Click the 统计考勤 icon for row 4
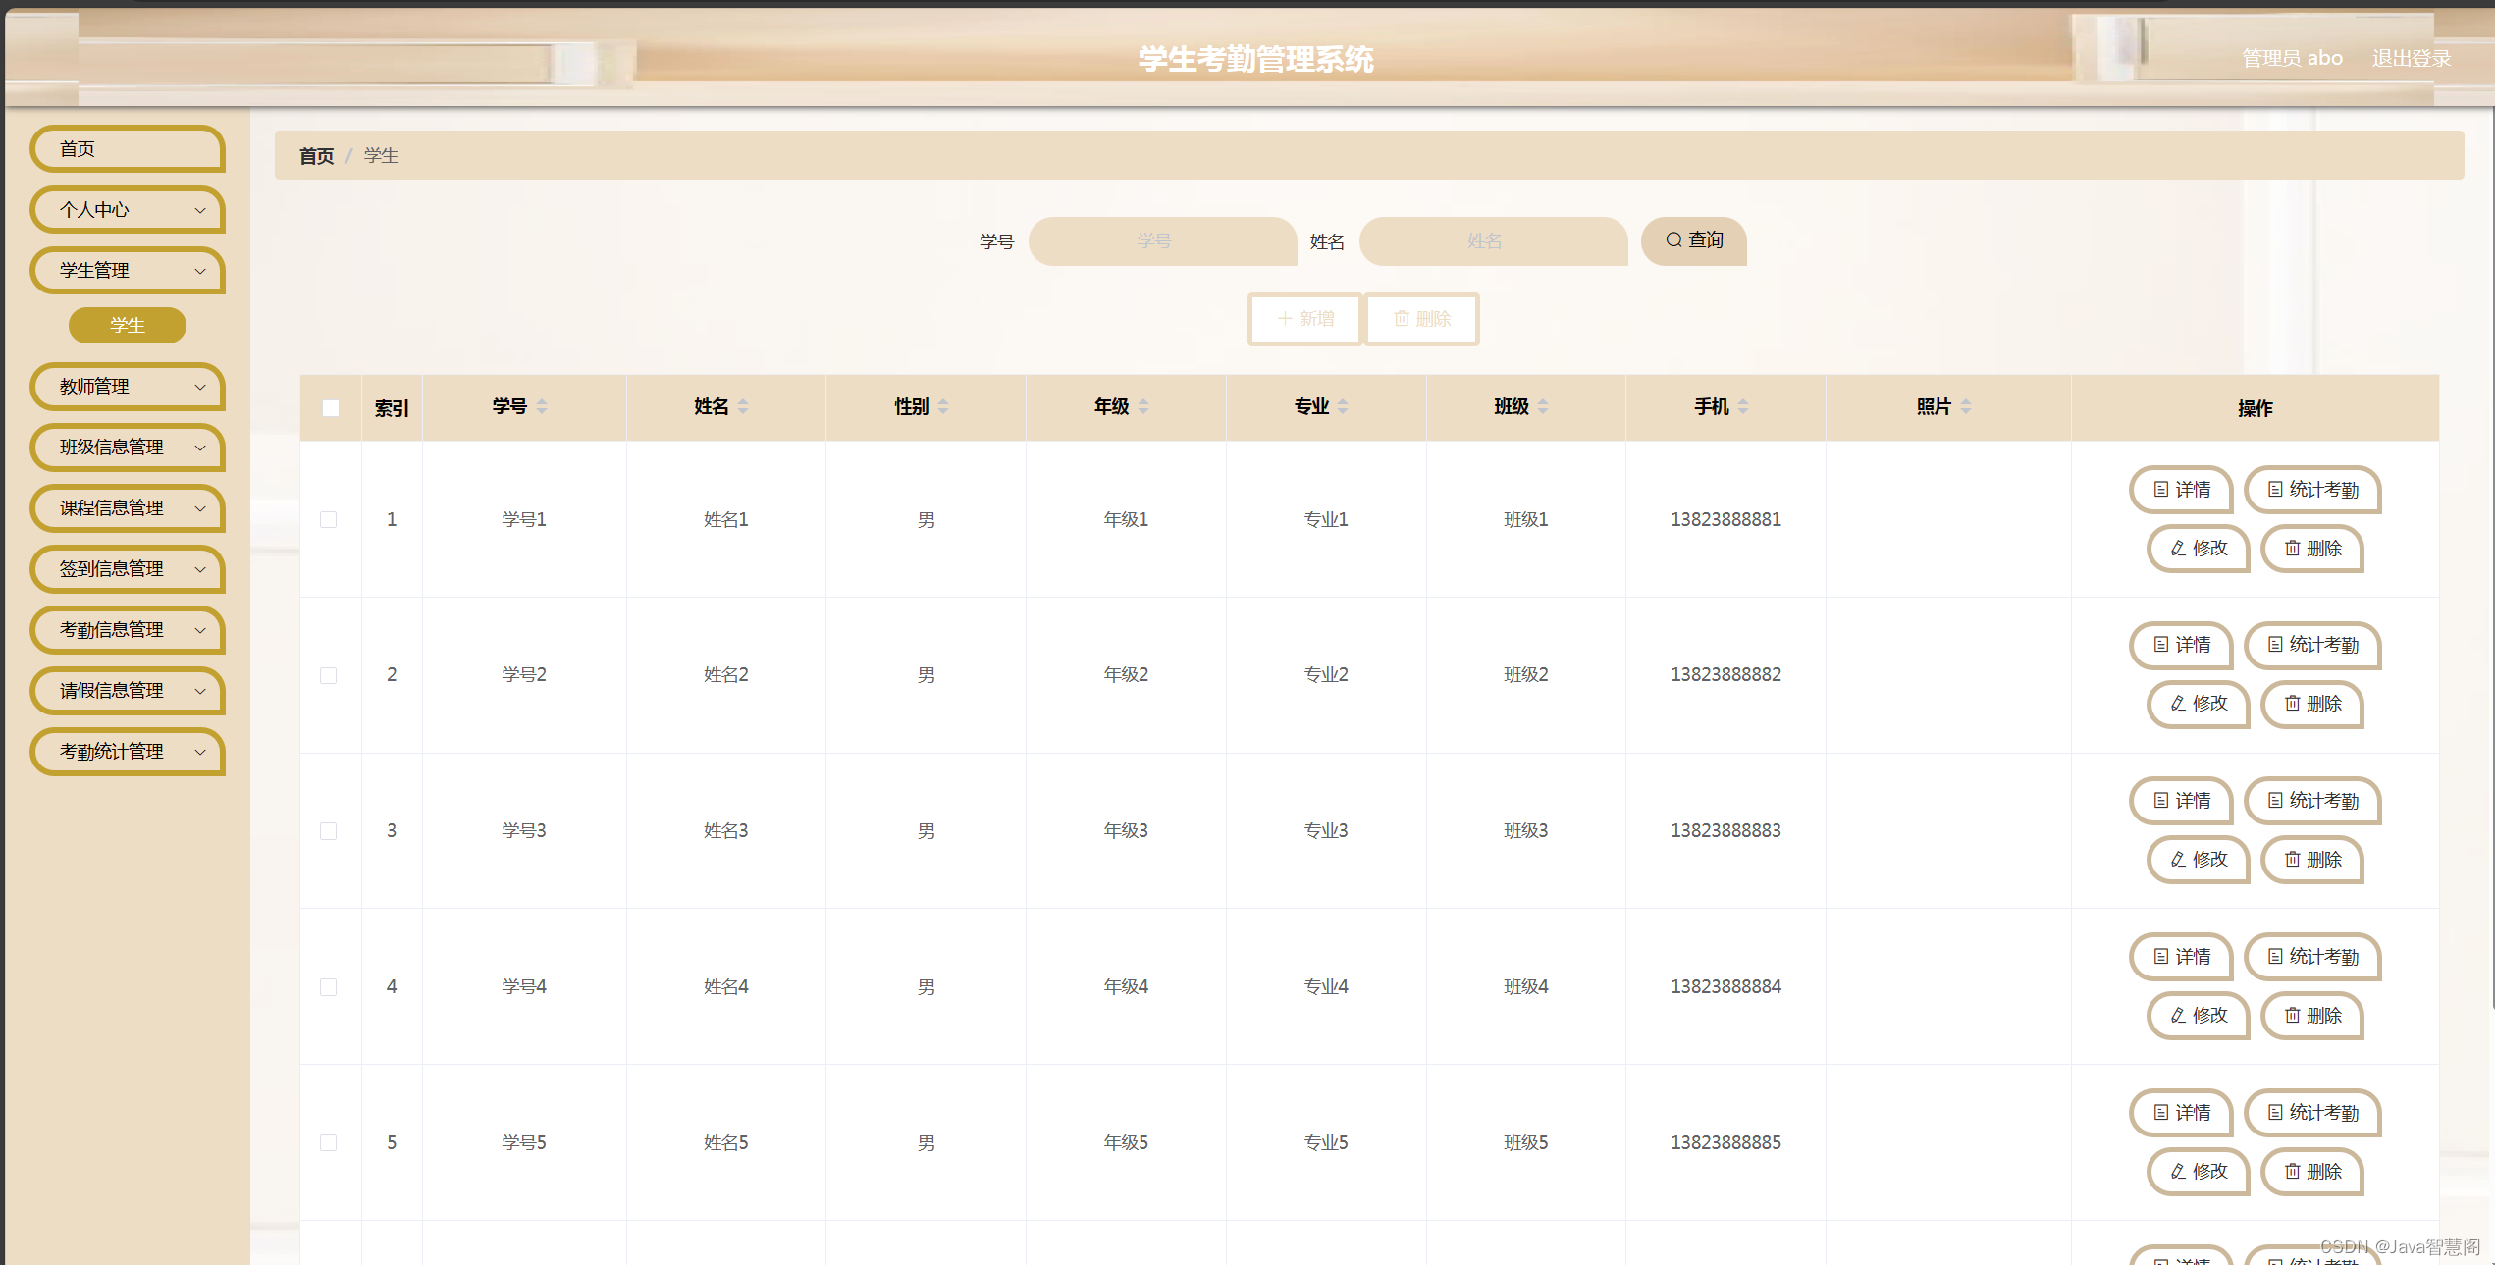2495x1265 pixels. [x=2275, y=957]
